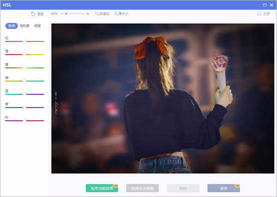Click the blue (蓝) hue slider
Image resolution: width=277 pixels, height=197 pixels.
click(x=24, y=94)
